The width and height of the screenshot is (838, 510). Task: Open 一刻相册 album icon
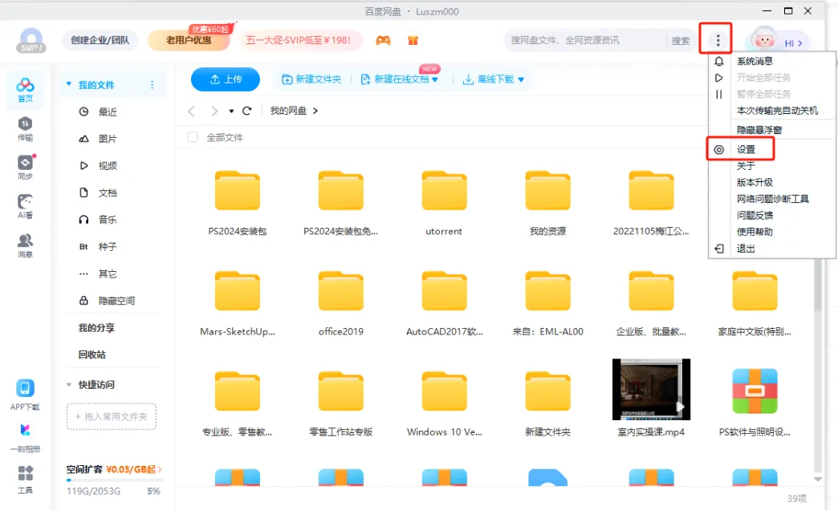[25, 437]
